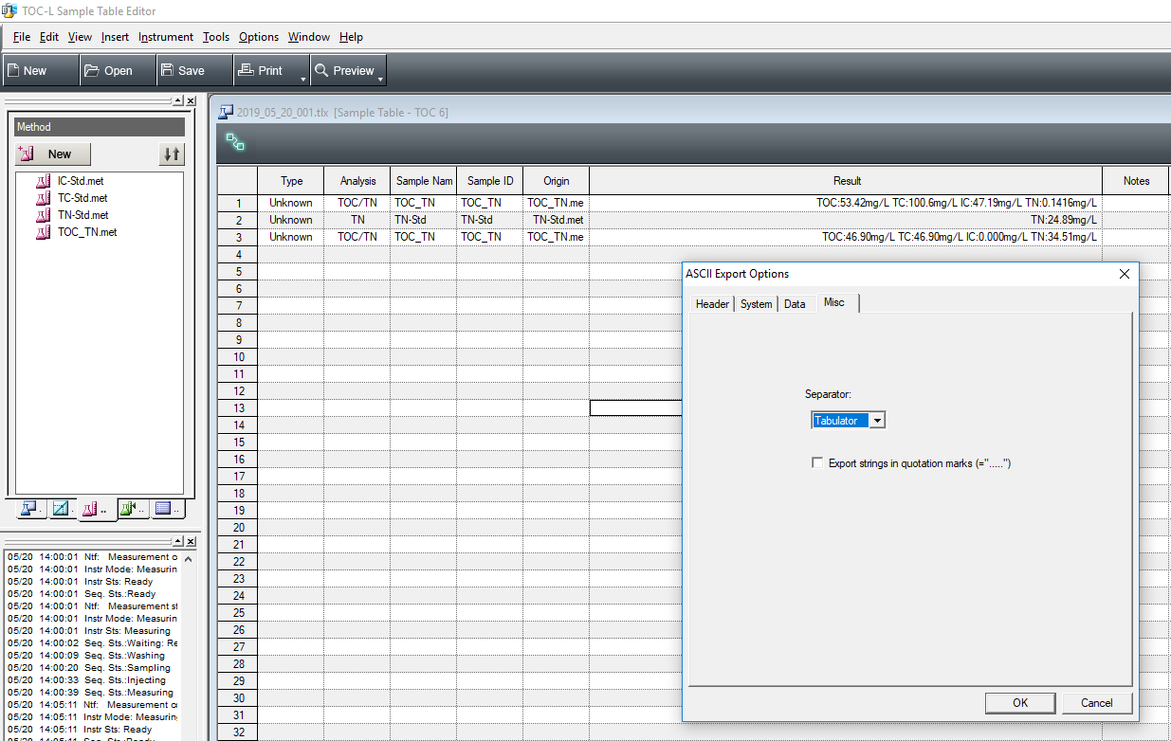Switch to the green Control Sample panel icon
The image size is (1171, 741).
coord(130,509)
